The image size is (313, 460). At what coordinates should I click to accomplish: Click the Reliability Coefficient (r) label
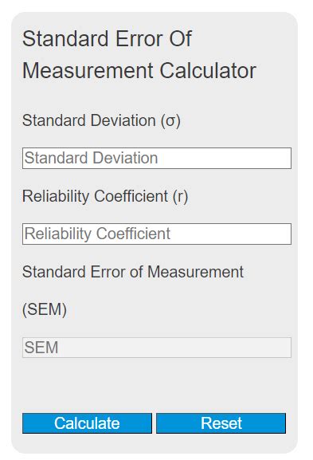coord(105,196)
